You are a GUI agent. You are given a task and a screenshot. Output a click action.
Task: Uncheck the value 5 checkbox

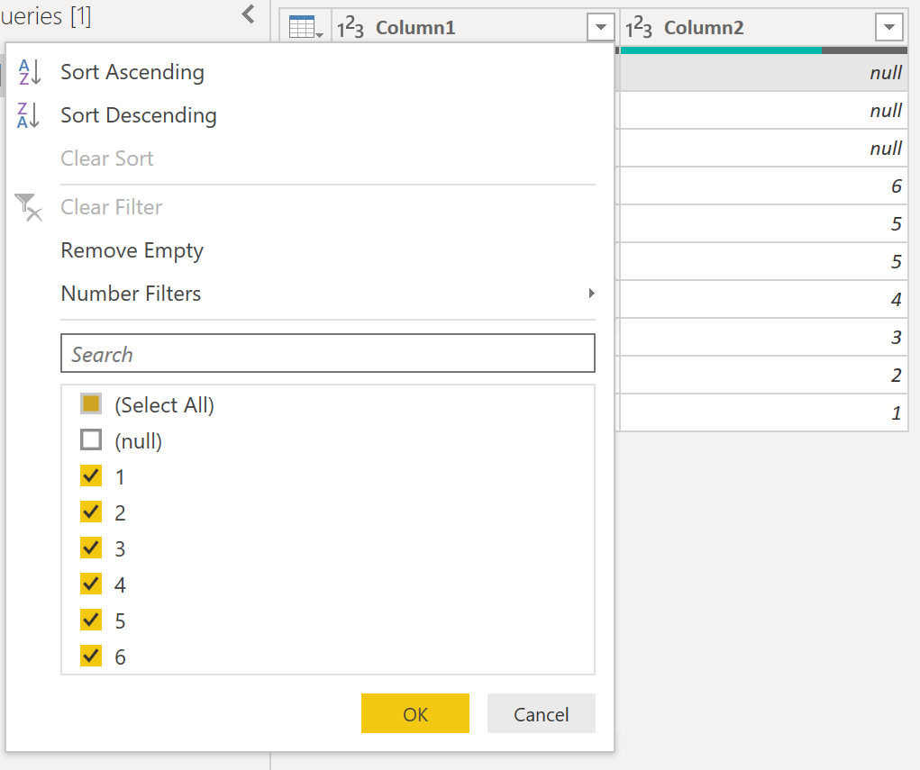click(x=91, y=620)
